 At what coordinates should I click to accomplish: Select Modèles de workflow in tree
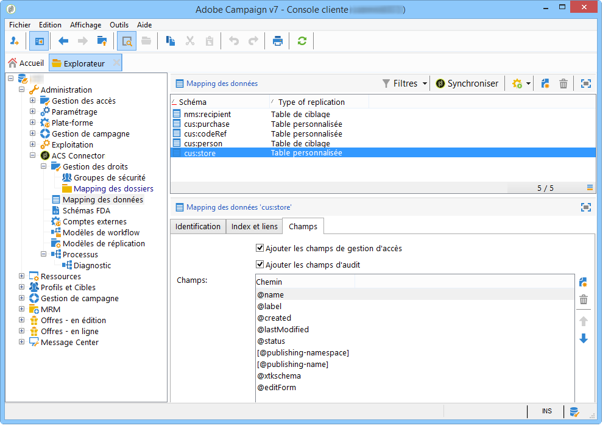(101, 232)
